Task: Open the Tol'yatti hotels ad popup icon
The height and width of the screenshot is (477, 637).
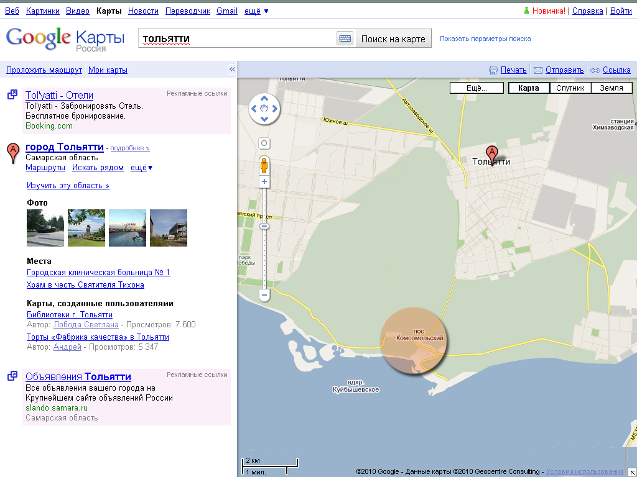Action: [x=12, y=94]
